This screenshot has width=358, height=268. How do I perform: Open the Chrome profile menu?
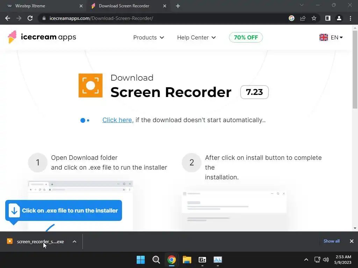[339, 18]
